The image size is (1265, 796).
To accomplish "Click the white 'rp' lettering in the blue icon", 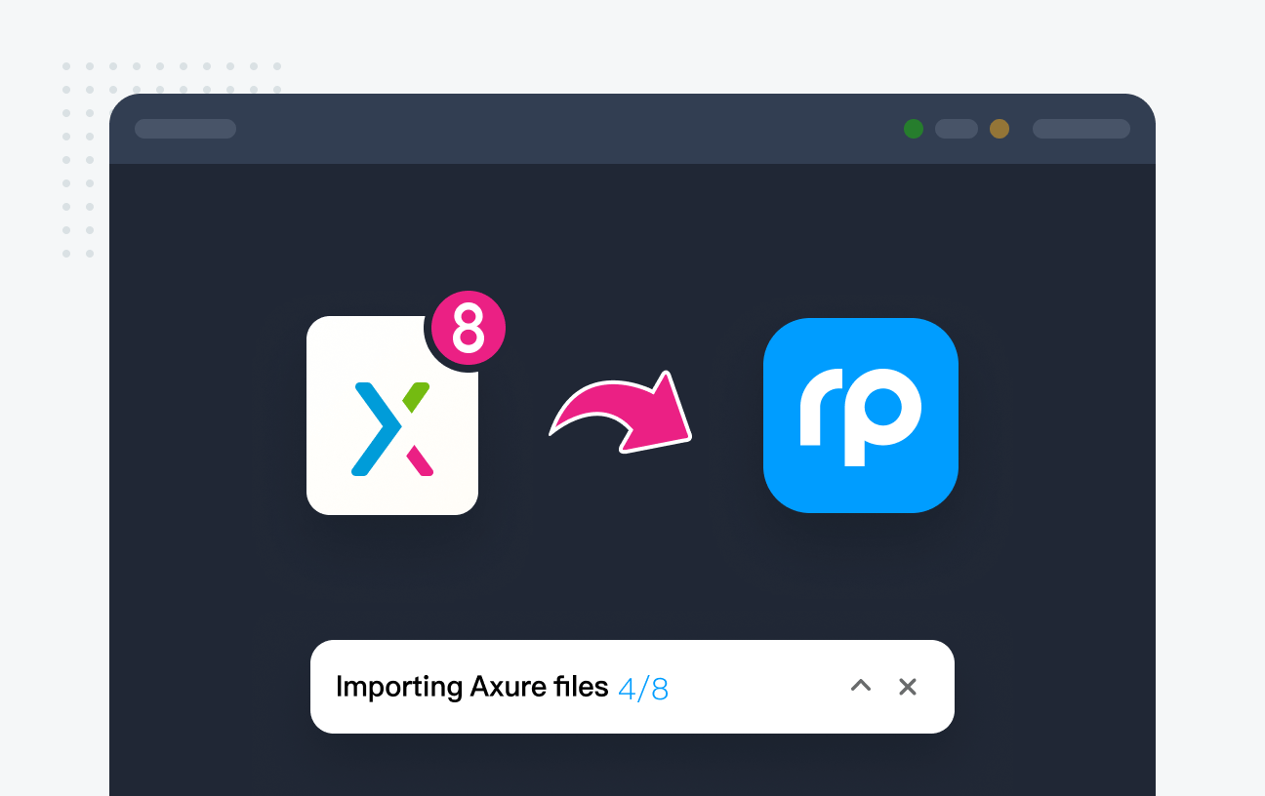I will 860,416.
